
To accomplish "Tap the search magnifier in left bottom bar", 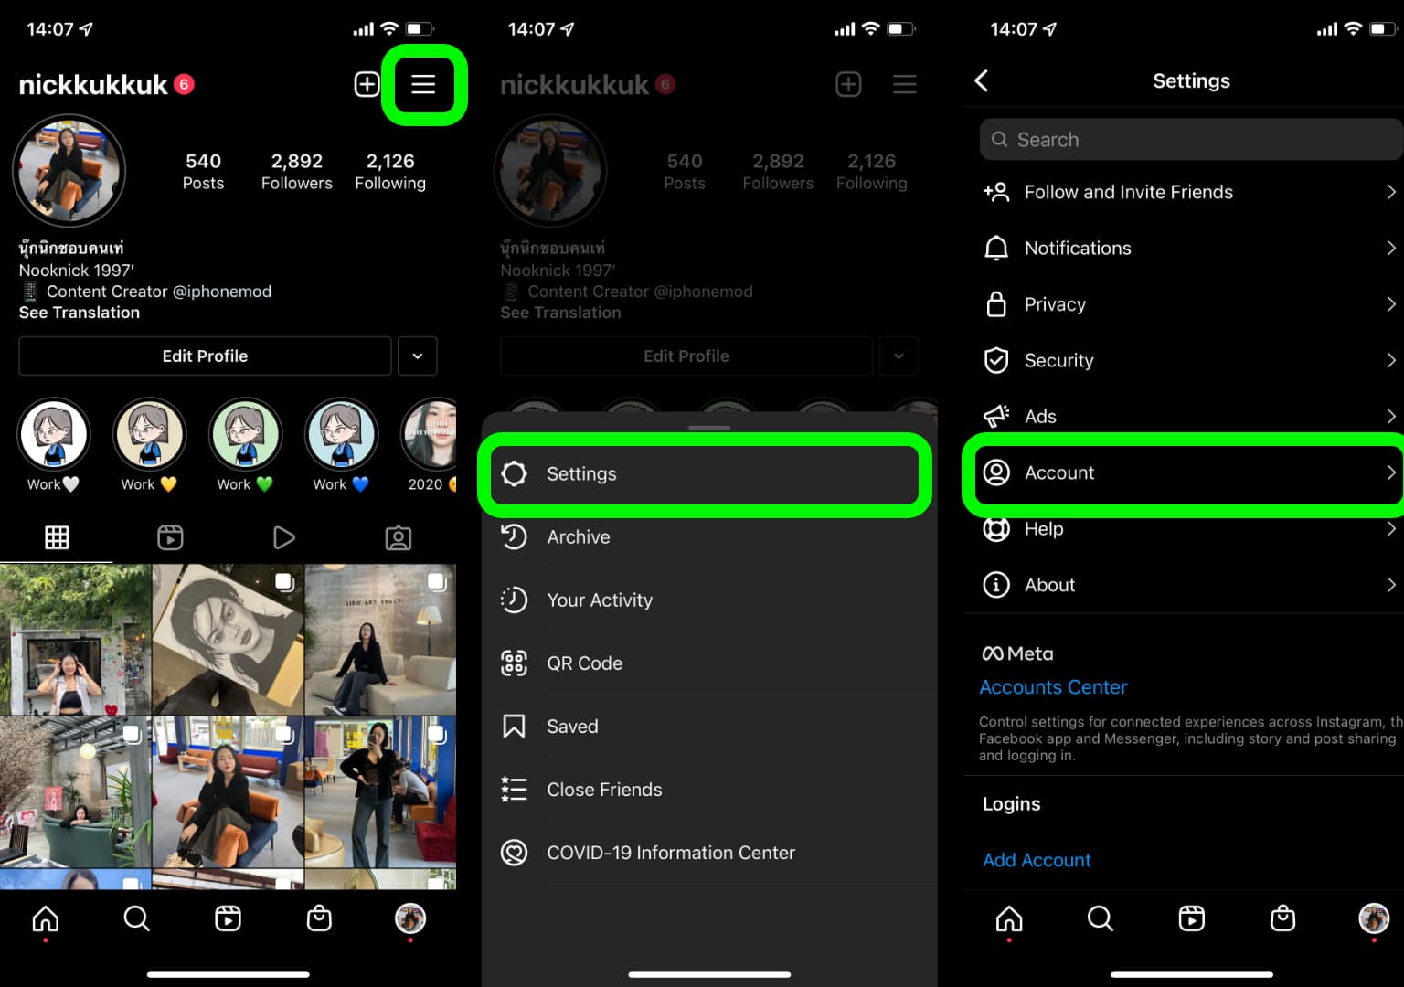I will [x=136, y=918].
